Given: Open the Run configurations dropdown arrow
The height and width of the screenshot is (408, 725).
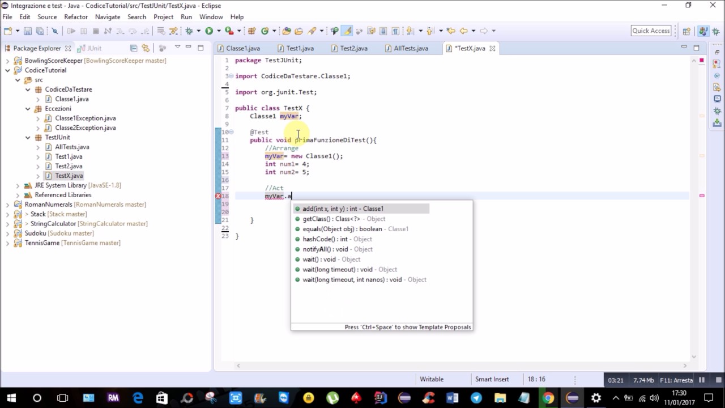Looking at the screenshot, I should click(x=219, y=31).
